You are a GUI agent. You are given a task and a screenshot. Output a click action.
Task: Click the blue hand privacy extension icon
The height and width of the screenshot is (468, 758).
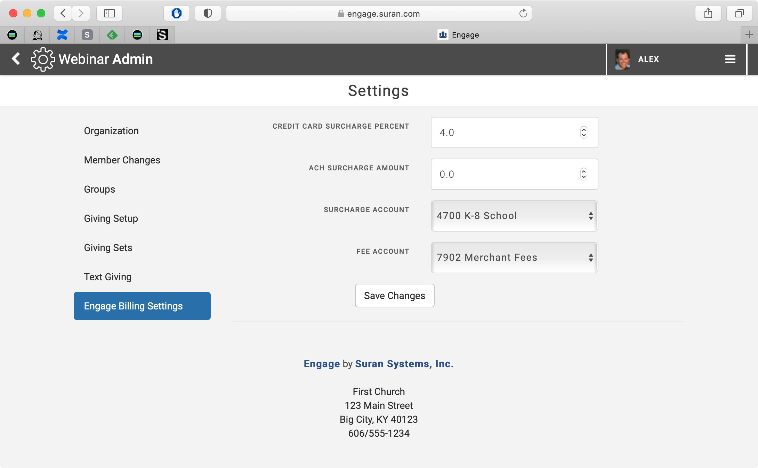tap(177, 14)
